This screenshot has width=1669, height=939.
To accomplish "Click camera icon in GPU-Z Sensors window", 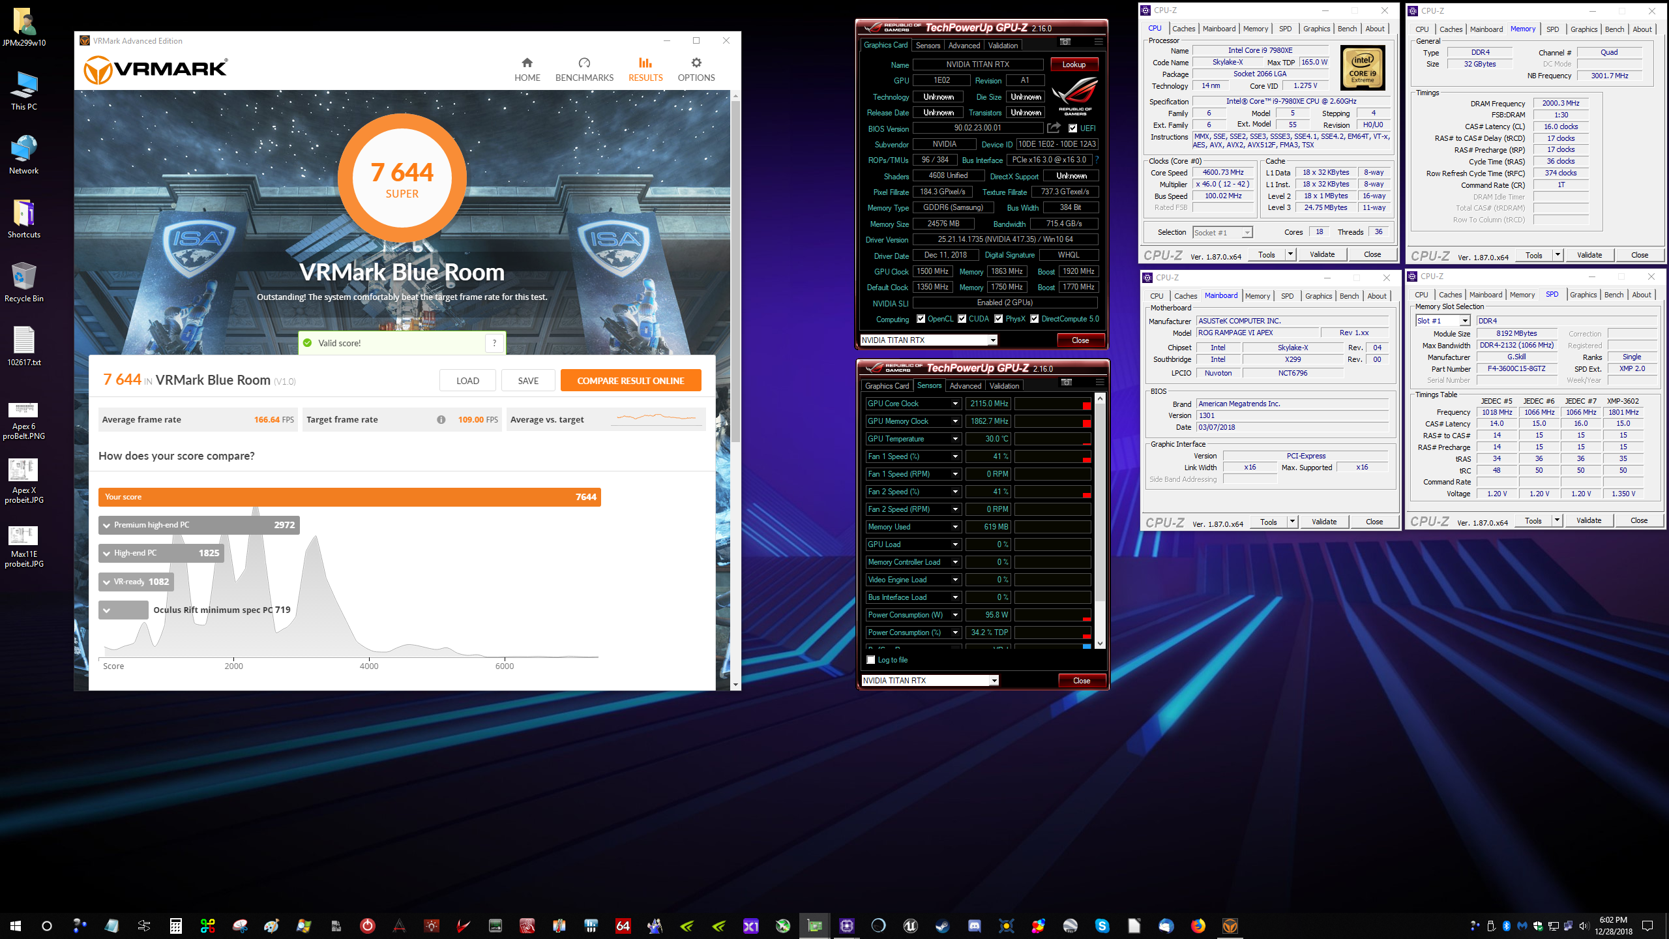I will coord(1067,382).
